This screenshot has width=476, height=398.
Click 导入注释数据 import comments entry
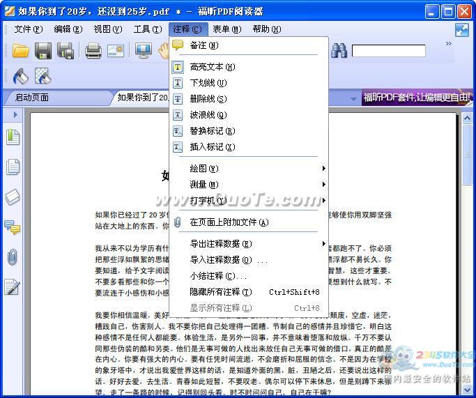[220, 260]
